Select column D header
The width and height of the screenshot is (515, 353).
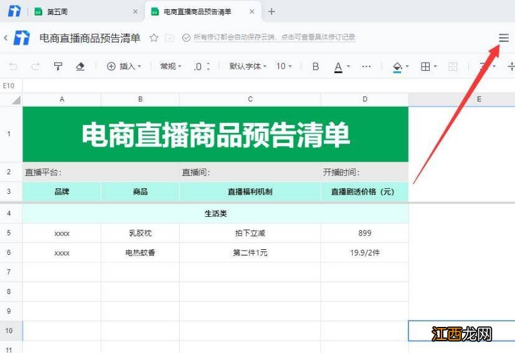pyautogui.click(x=364, y=99)
